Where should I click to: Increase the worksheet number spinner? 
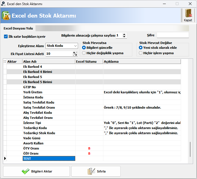click(124, 34)
